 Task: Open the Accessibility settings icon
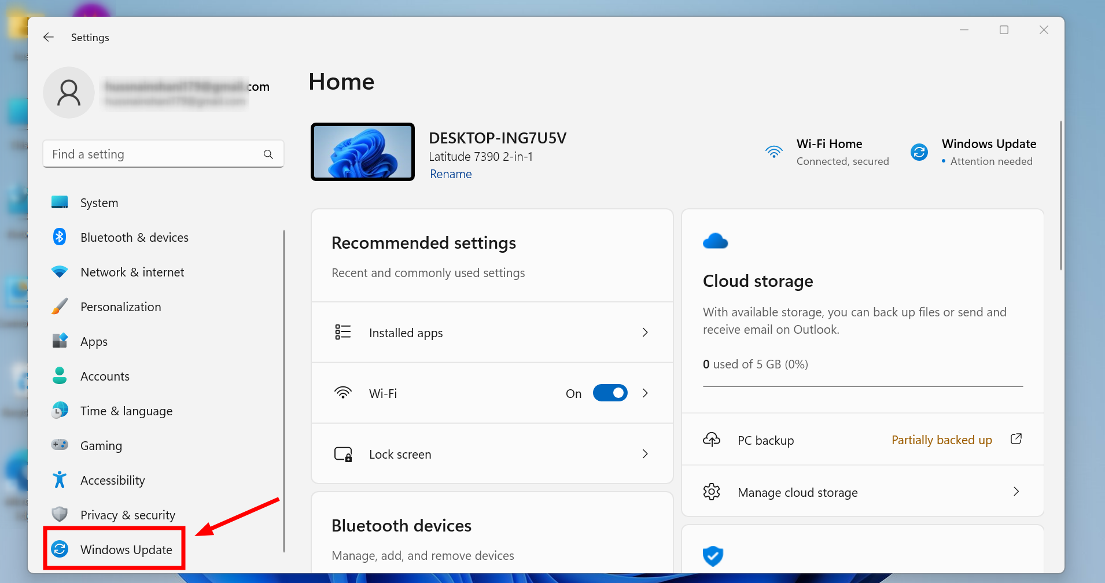tap(60, 479)
